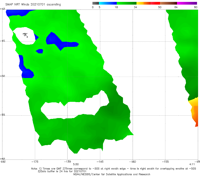Click the 'Data buffer is 24 hrs' note
This screenshot has height=176, width=200.
[62, 171]
